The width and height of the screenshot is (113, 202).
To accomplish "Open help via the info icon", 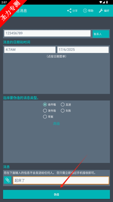I will pyautogui.click(x=85, y=11).
